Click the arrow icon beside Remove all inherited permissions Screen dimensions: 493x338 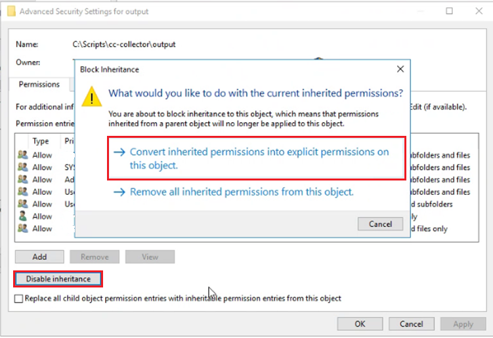pos(119,192)
